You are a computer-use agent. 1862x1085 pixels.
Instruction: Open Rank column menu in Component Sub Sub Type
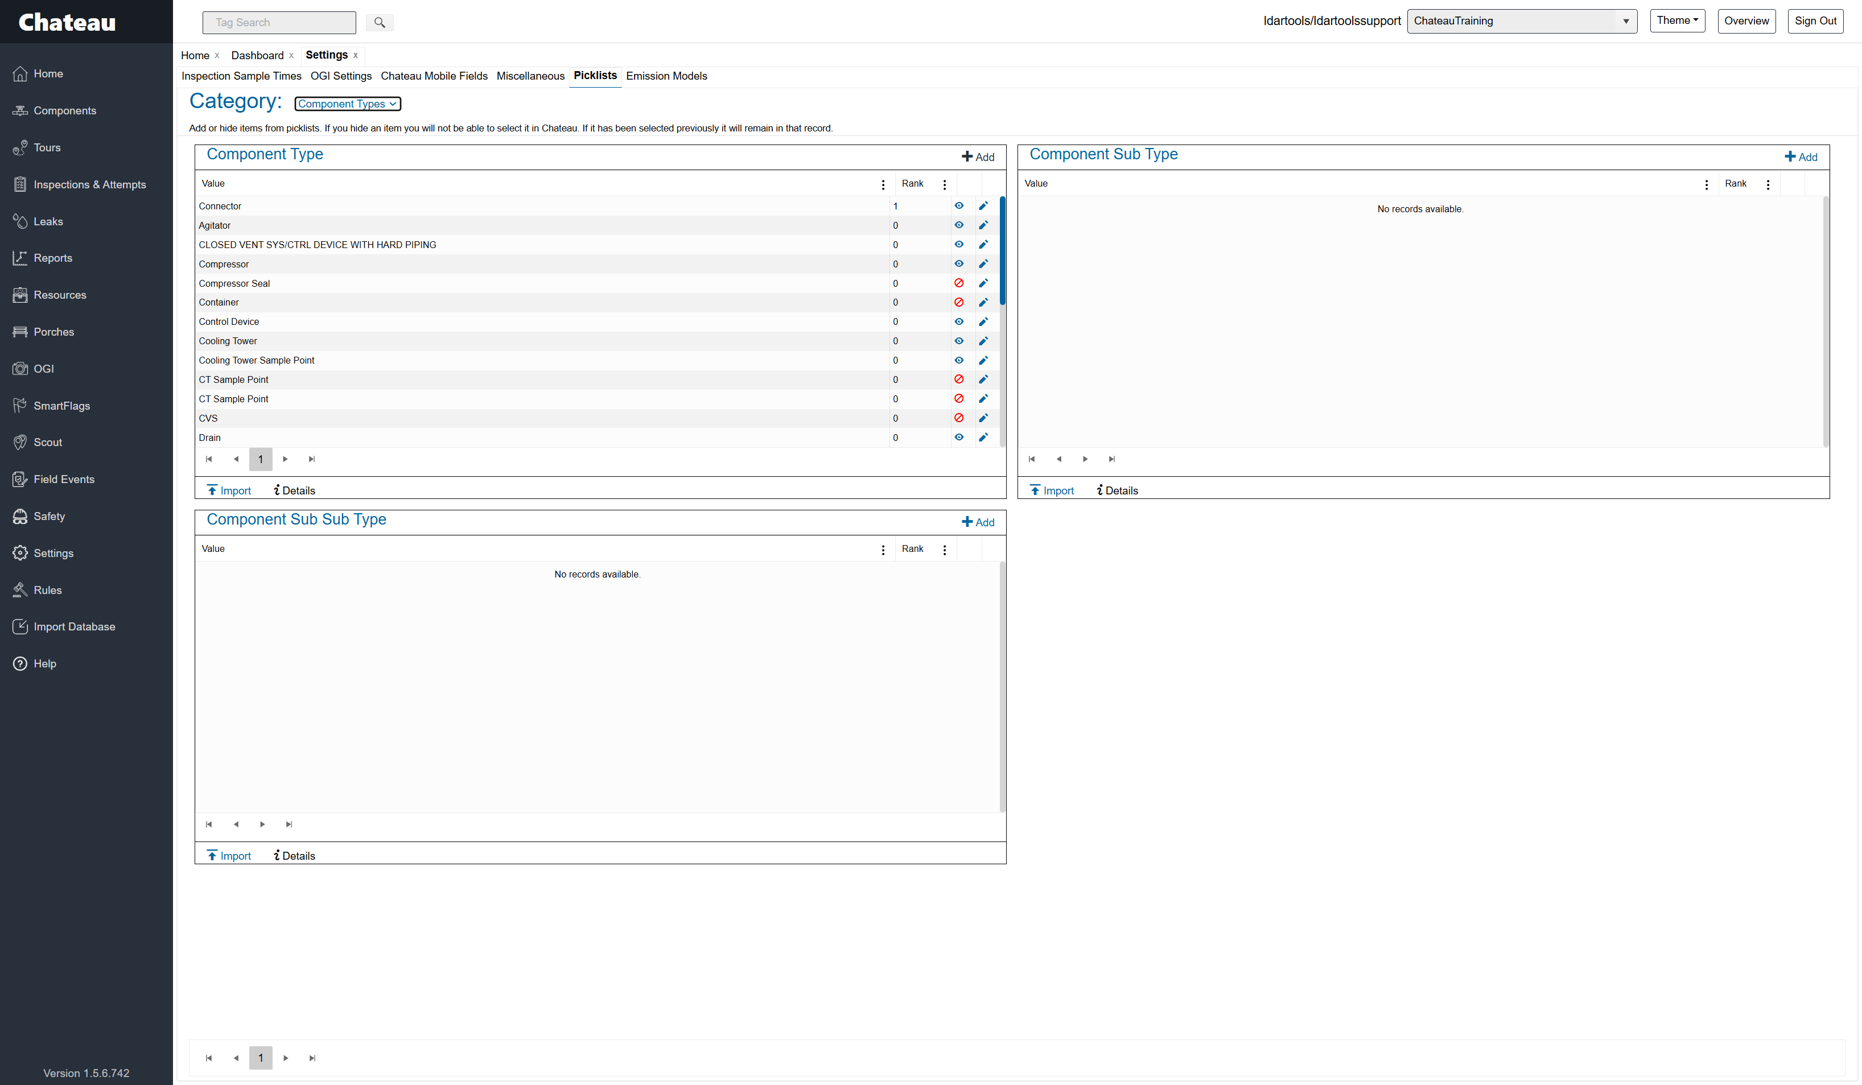pyautogui.click(x=944, y=550)
